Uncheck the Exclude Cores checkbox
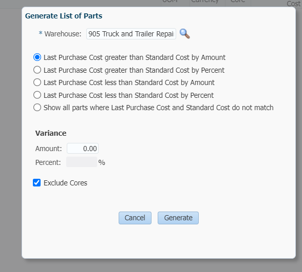This screenshot has height=272, width=302. point(37,183)
